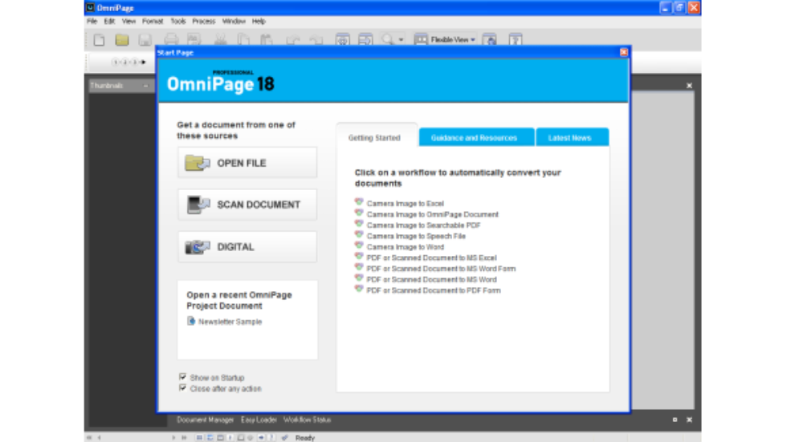
Task: Open the Help menu
Action: pyautogui.click(x=259, y=21)
